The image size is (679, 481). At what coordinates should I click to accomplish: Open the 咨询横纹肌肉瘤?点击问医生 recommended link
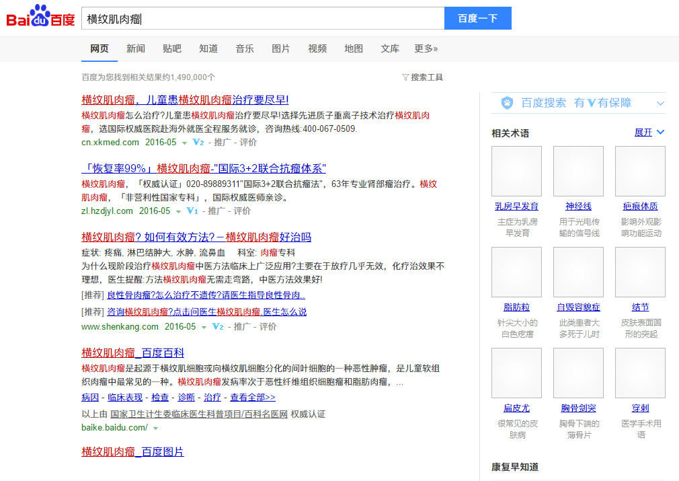click(206, 311)
